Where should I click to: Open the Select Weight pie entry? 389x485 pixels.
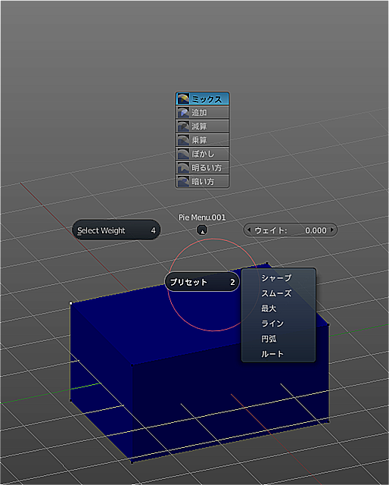point(117,230)
